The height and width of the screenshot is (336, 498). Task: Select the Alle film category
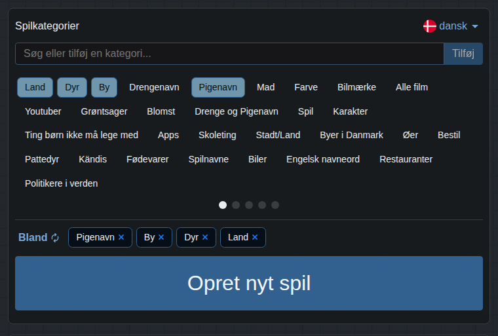(x=412, y=87)
